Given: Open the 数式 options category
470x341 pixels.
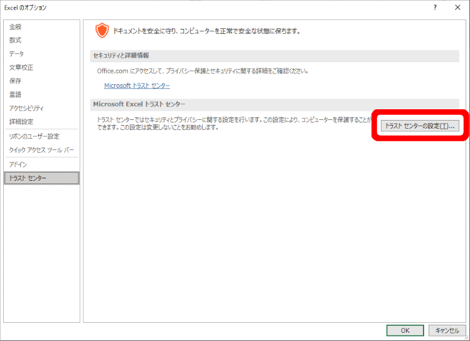Looking at the screenshot, I should point(16,40).
